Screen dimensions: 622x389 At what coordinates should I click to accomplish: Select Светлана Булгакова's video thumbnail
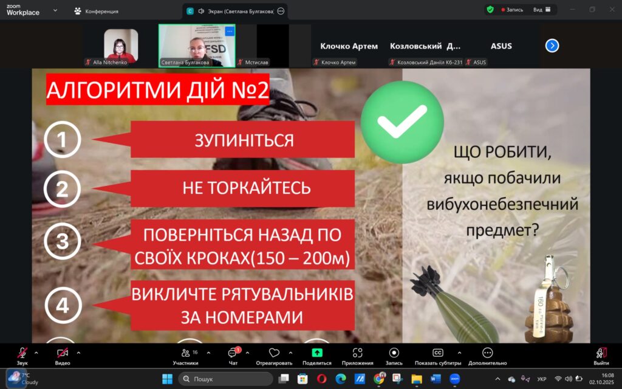tap(196, 46)
